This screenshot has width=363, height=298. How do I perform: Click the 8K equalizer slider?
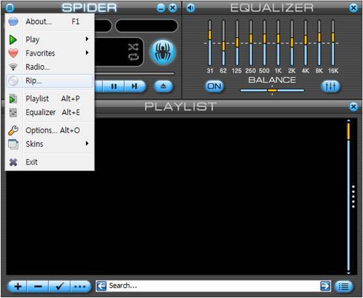(319, 43)
